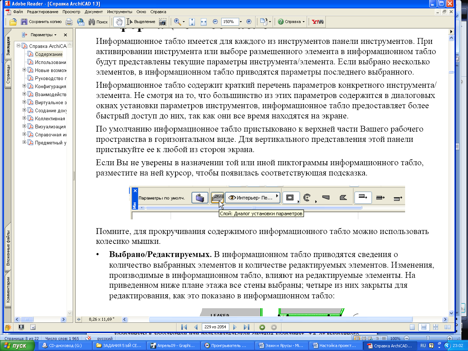Viewport: 468px width, 351px height.
Task: Switch to Continuous page layout
Action: pyautogui.click(x=424, y=327)
